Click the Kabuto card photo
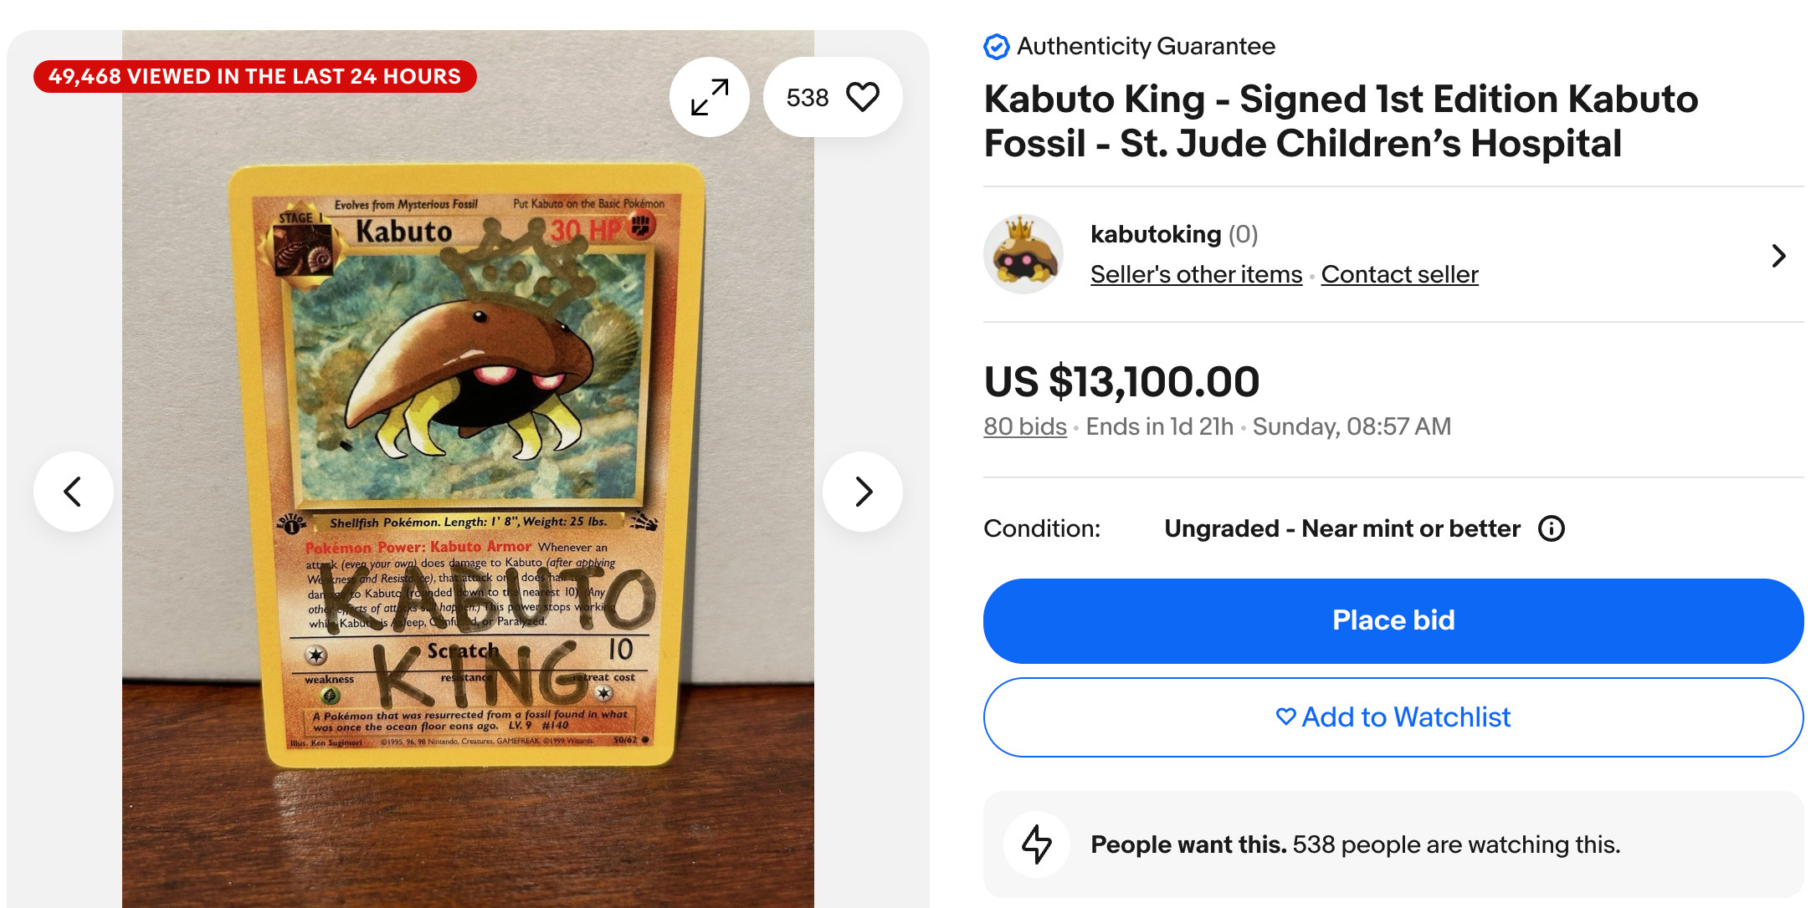 point(467,468)
